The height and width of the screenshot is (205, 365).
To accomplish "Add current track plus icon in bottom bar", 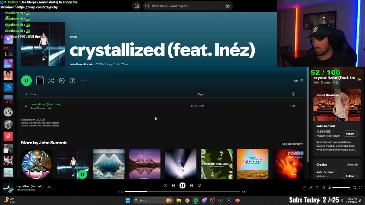I will (49, 188).
